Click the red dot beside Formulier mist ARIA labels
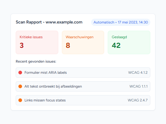The height and width of the screenshot is (124, 166). click(x=20, y=73)
